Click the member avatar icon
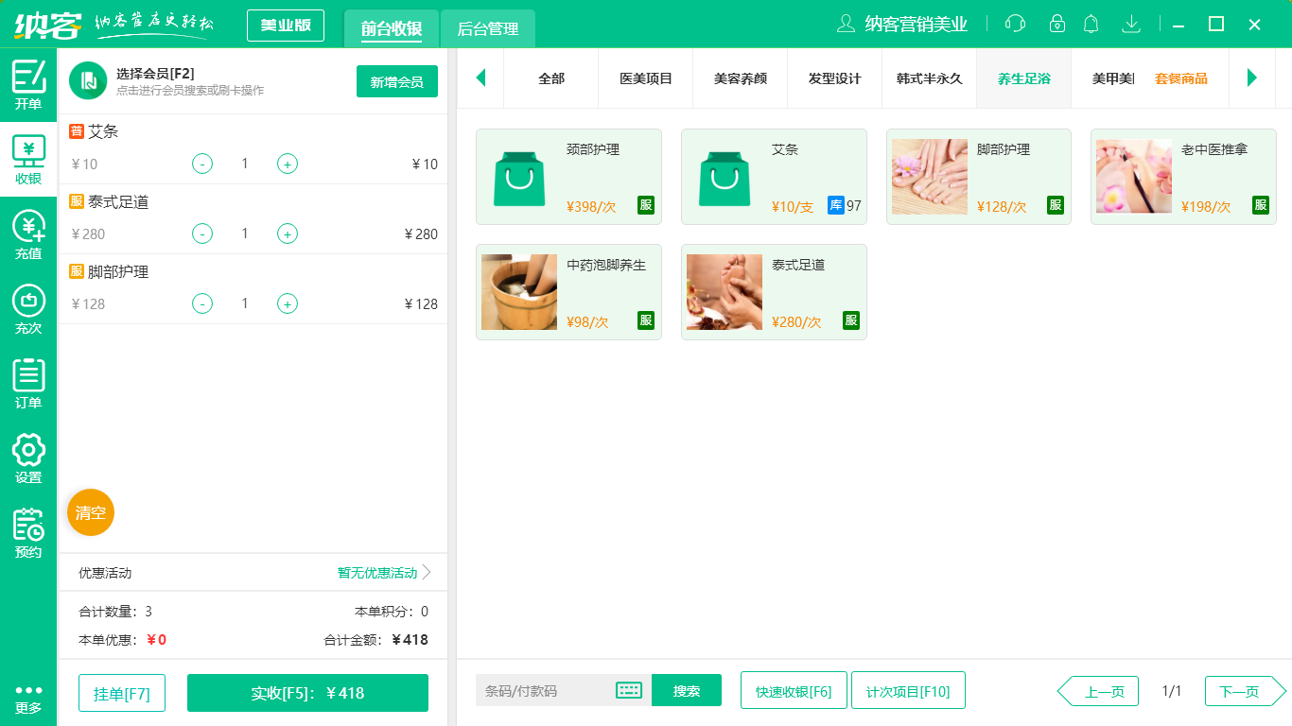This screenshot has height=726, width=1292. pyautogui.click(x=88, y=81)
